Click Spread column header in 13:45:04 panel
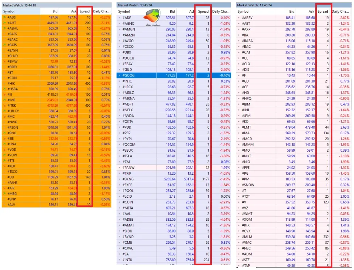This screenshot has width=354, height=270. [x=203, y=11]
